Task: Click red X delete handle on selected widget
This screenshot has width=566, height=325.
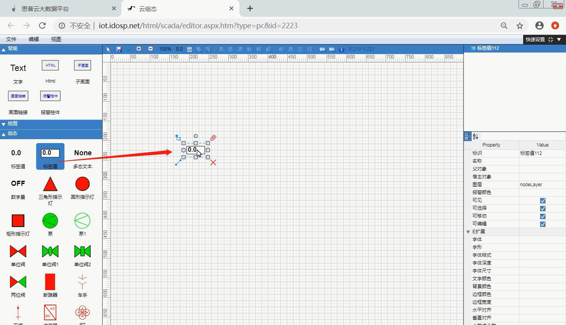Action: 213,162
